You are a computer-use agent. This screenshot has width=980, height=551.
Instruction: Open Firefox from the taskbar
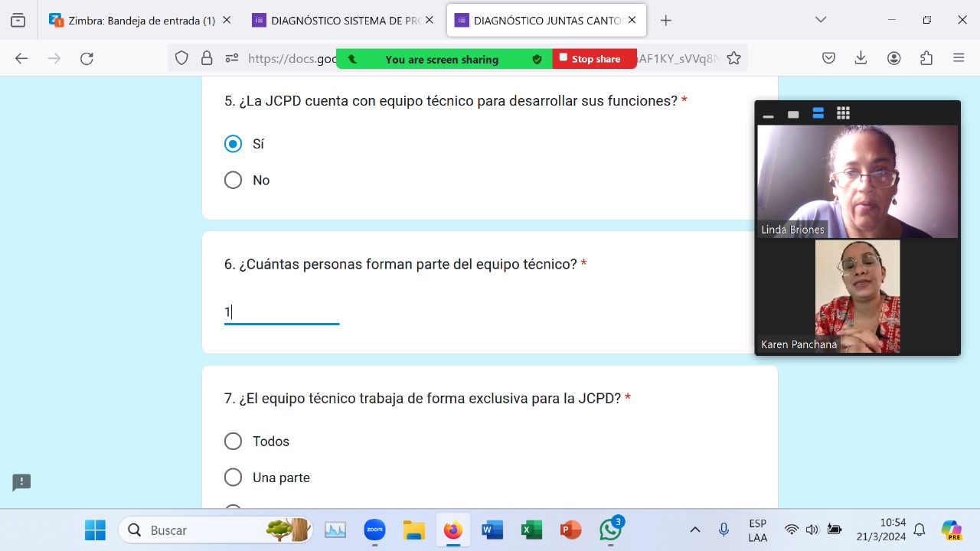(453, 530)
